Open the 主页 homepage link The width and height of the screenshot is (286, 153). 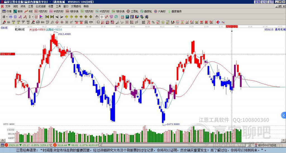pyautogui.click(x=271, y=2)
